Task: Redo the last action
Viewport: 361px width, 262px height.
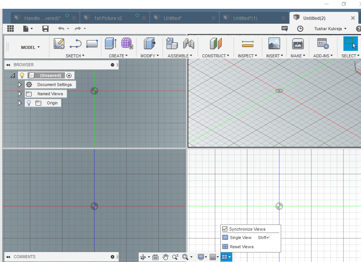Action: (x=78, y=29)
